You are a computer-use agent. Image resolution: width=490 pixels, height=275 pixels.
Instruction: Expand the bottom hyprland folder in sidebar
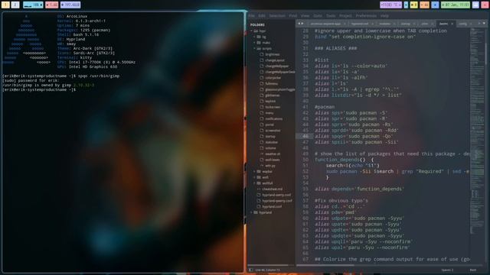(252, 212)
